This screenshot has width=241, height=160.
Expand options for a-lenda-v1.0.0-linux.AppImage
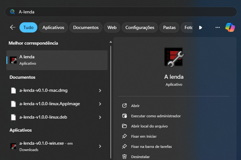pyautogui.click(x=100, y=104)
